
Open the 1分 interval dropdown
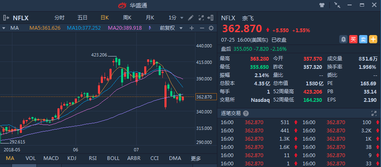click(176, 18)
